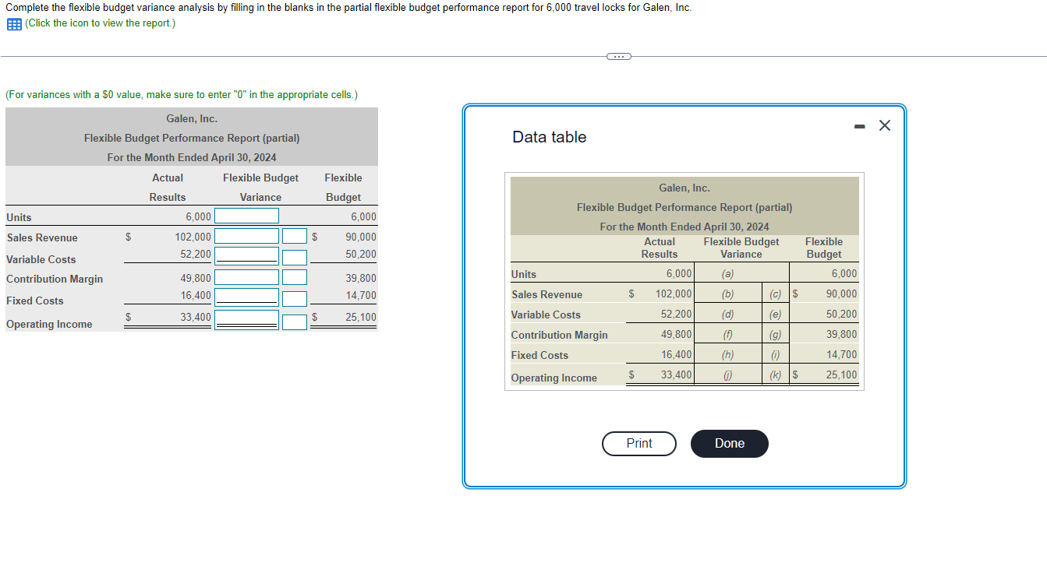The width and height of the screenshot is (1047, 573).
Task: Click the 33,400 actual operating income in left report
Action: [195, 318]
